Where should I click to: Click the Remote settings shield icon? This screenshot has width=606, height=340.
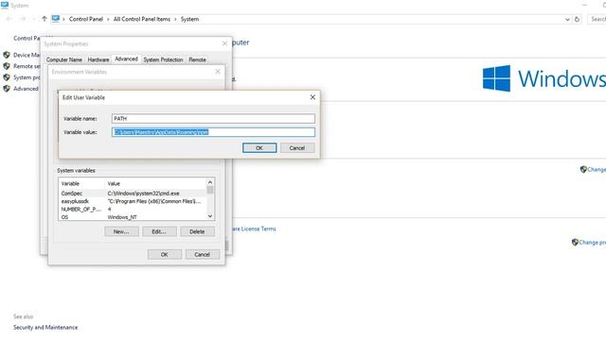pyautogui.click(x=7, y=66)
